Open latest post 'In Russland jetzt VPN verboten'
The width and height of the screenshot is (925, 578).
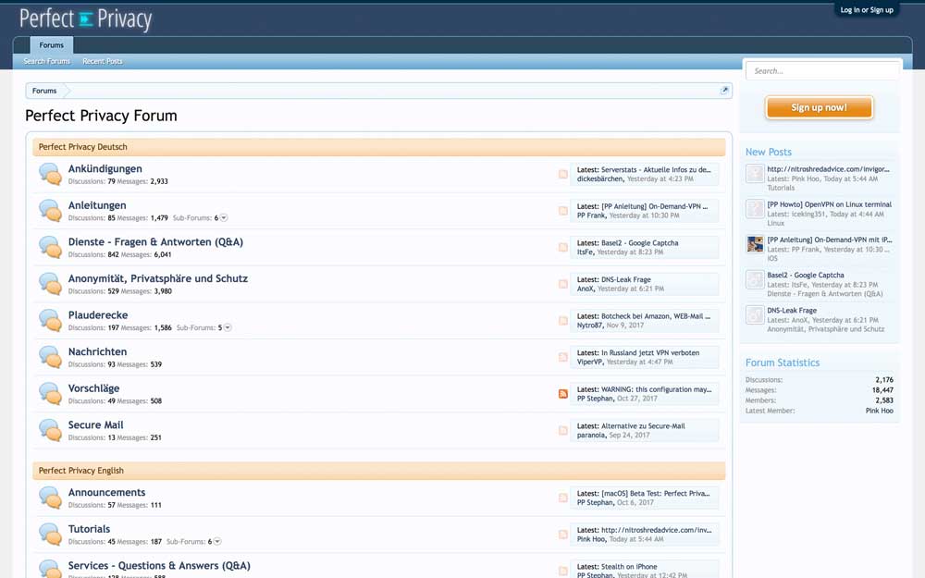pyautogui.click(x=650, y=352)
